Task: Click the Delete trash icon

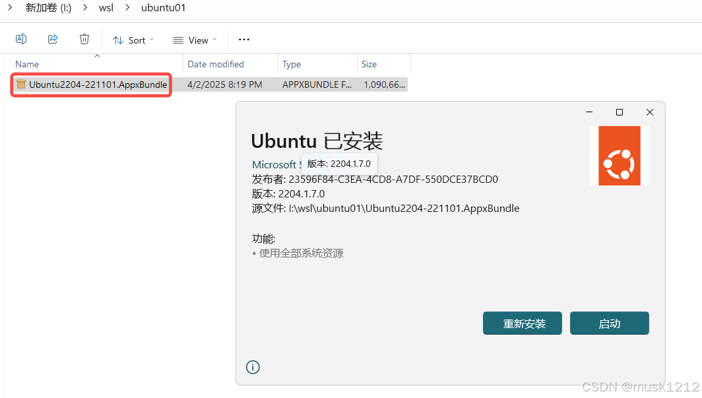Action: click(x=84, y=40)
